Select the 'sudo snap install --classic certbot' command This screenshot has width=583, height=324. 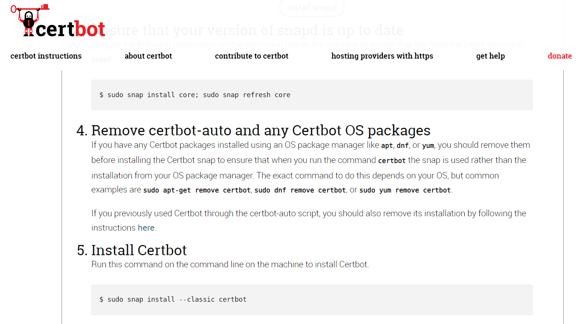[x=173, y=299]
